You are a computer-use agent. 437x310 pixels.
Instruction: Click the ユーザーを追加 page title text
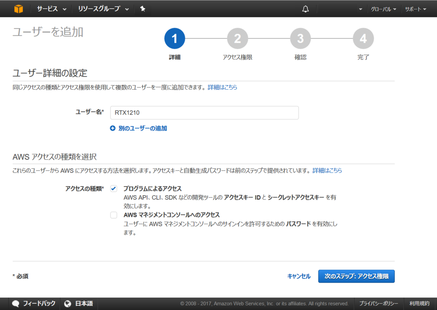coord(48,32)
